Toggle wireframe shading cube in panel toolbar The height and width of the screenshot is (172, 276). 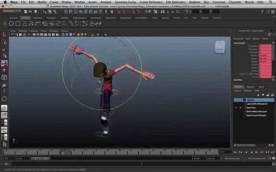click(x=63, y=34)
